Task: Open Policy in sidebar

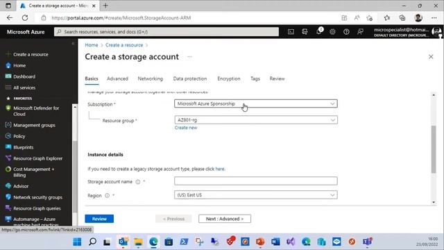Action: tap(19, 136)
